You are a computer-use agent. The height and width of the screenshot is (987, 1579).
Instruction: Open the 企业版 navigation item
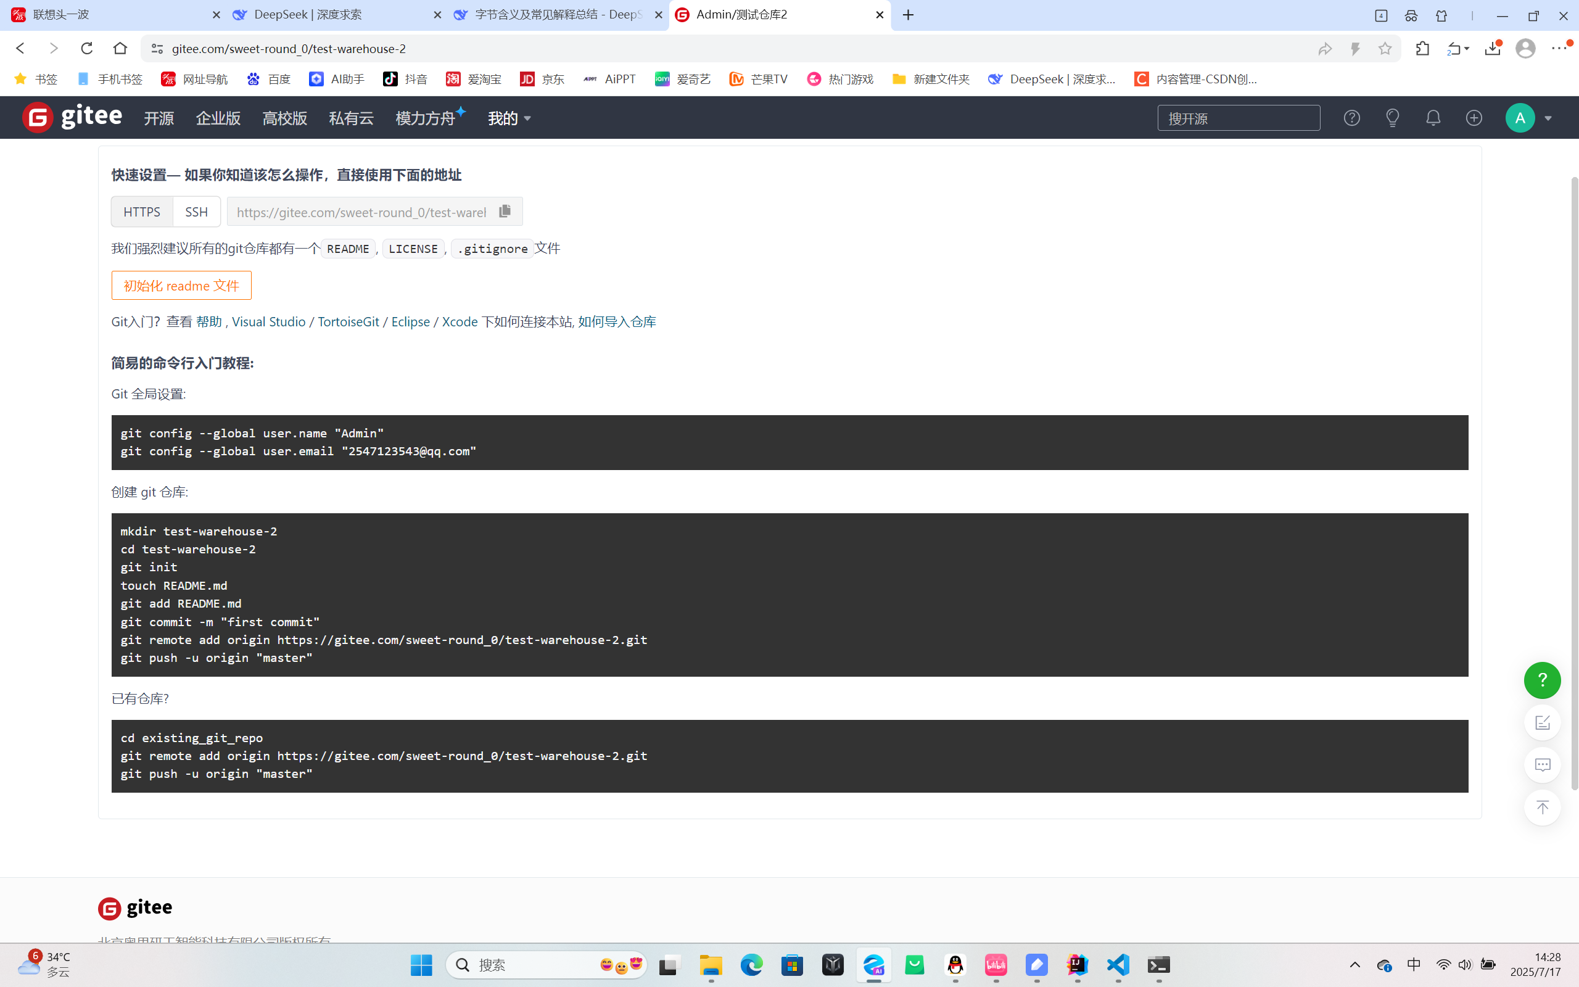tap(218, 118)
